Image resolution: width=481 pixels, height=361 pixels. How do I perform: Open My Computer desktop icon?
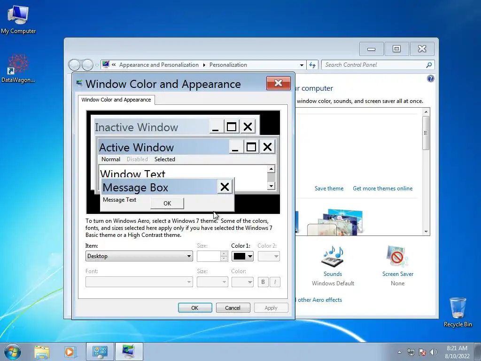tap(18, 19)
